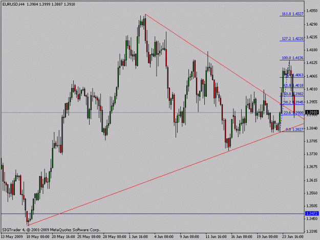Click the 1.4180 price axis label
320x240 pixels.
click(312, 50)
